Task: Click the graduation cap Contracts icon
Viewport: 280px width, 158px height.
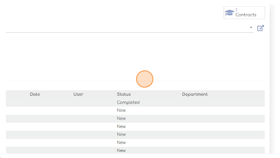Action: pyautogui.click(x=230, y=12)
